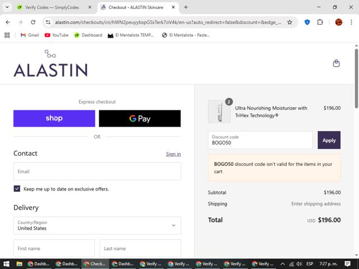Open the tab search dropdown arrow
359x269 pixels.
click(x=7, y=7)
